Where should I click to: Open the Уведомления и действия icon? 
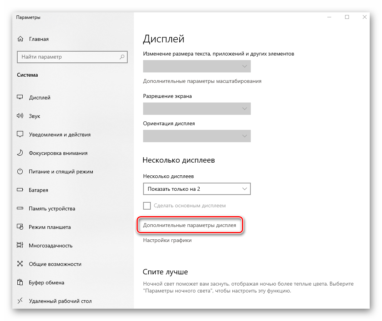tap(20, 134)
